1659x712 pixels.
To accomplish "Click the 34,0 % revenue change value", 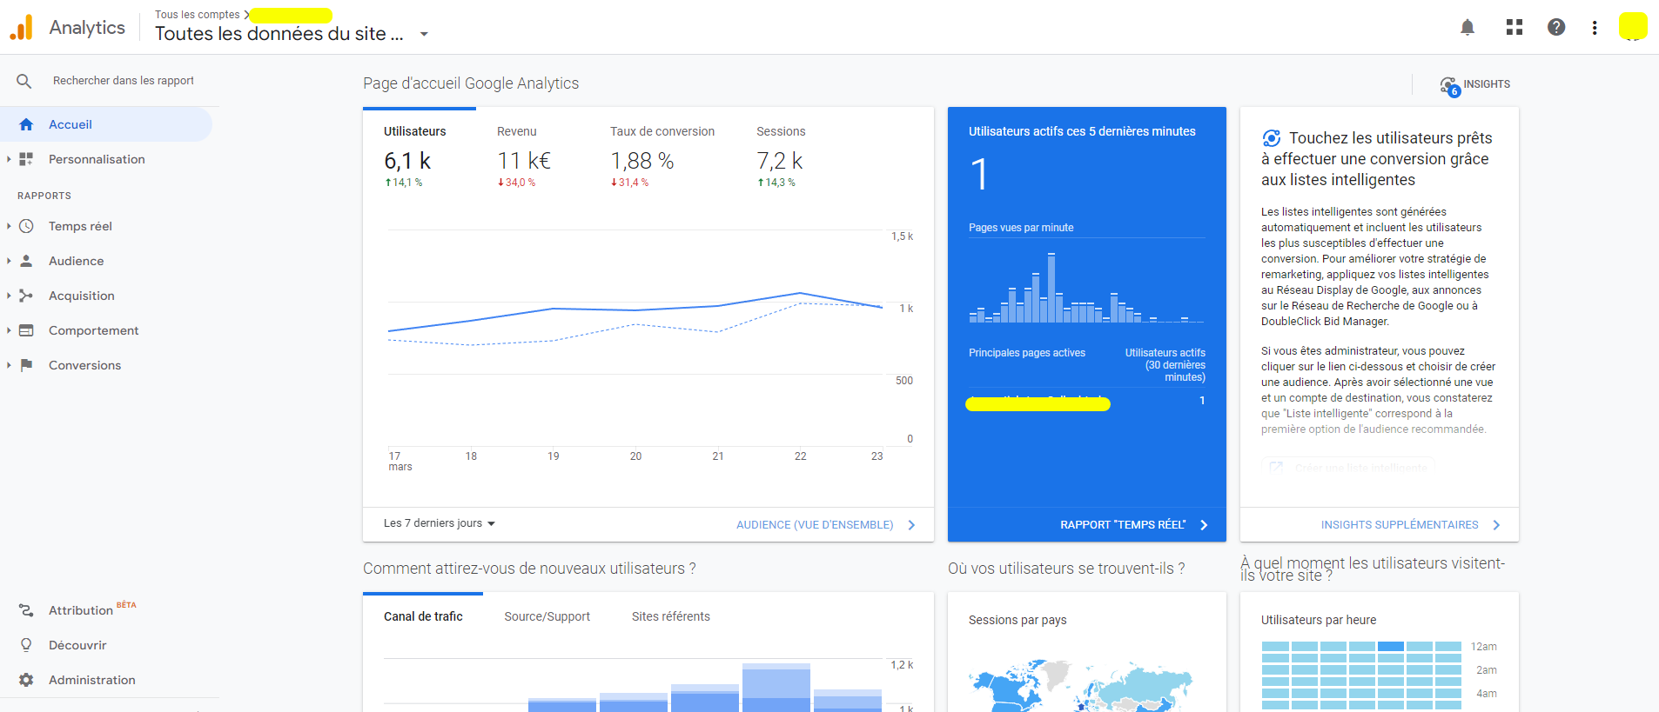I will coord(517,183).
